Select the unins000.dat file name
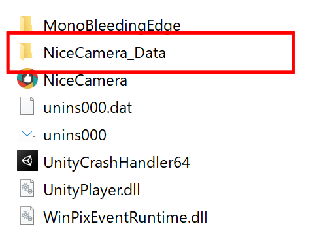Image resolution: width=317 pixels, height=250 pixels. click(x=88, y=108)
